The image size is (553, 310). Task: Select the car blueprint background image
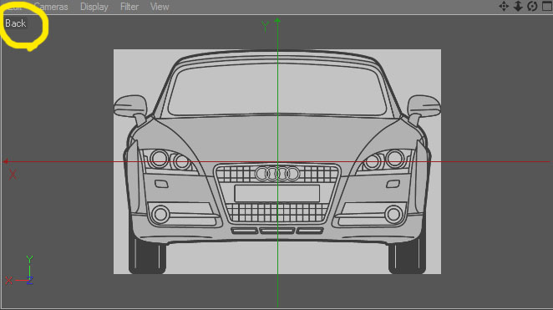tap(276, 161)
